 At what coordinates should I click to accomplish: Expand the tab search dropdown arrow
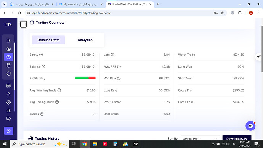coord(4,4)
